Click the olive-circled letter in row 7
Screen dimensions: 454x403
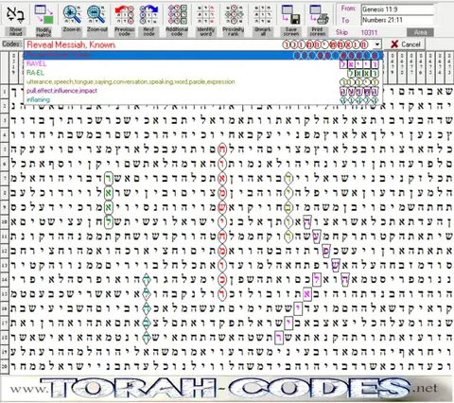(x=288, y=178)
